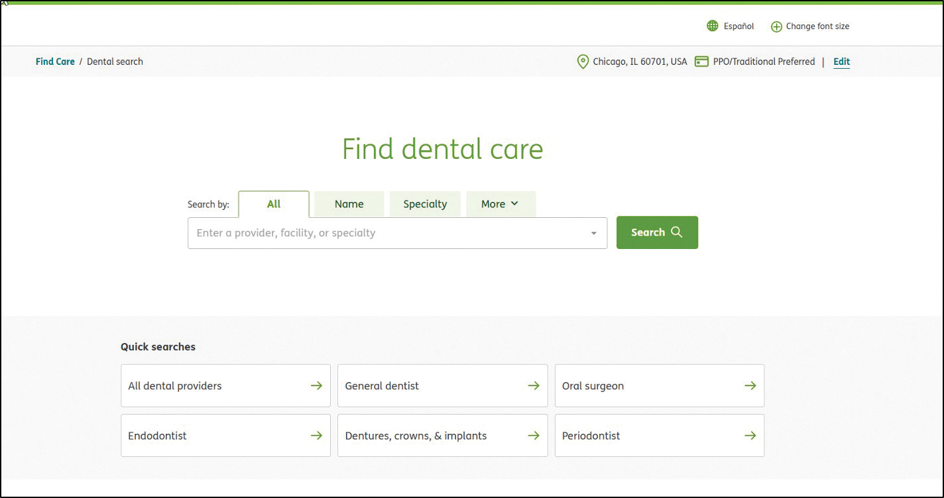
Task: Open Oral surgeon quick search
Action: [x=660, y=385]
